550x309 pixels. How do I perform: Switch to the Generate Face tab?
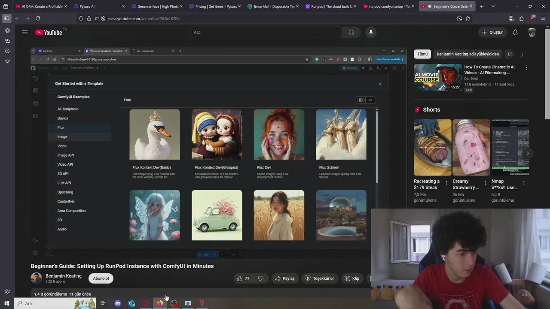157,6
